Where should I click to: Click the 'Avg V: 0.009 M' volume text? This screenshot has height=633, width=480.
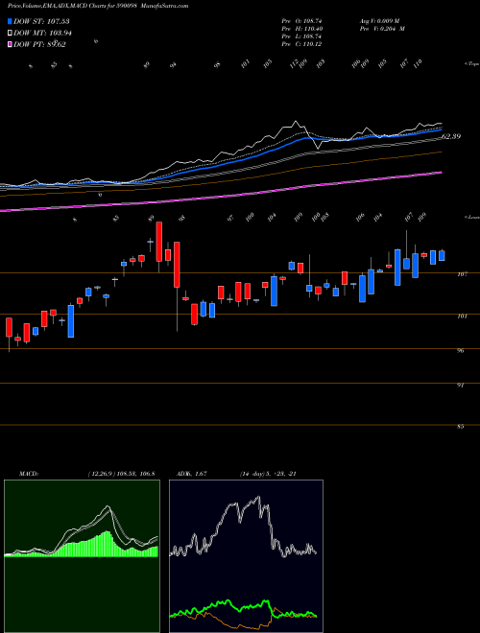tap(379, 20)
